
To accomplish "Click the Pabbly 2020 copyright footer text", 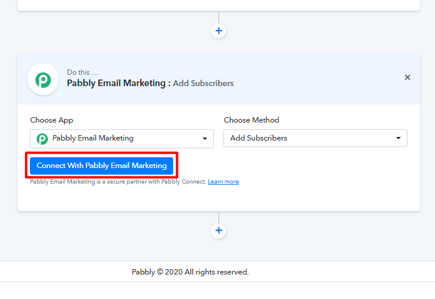I will coord(190,272).
